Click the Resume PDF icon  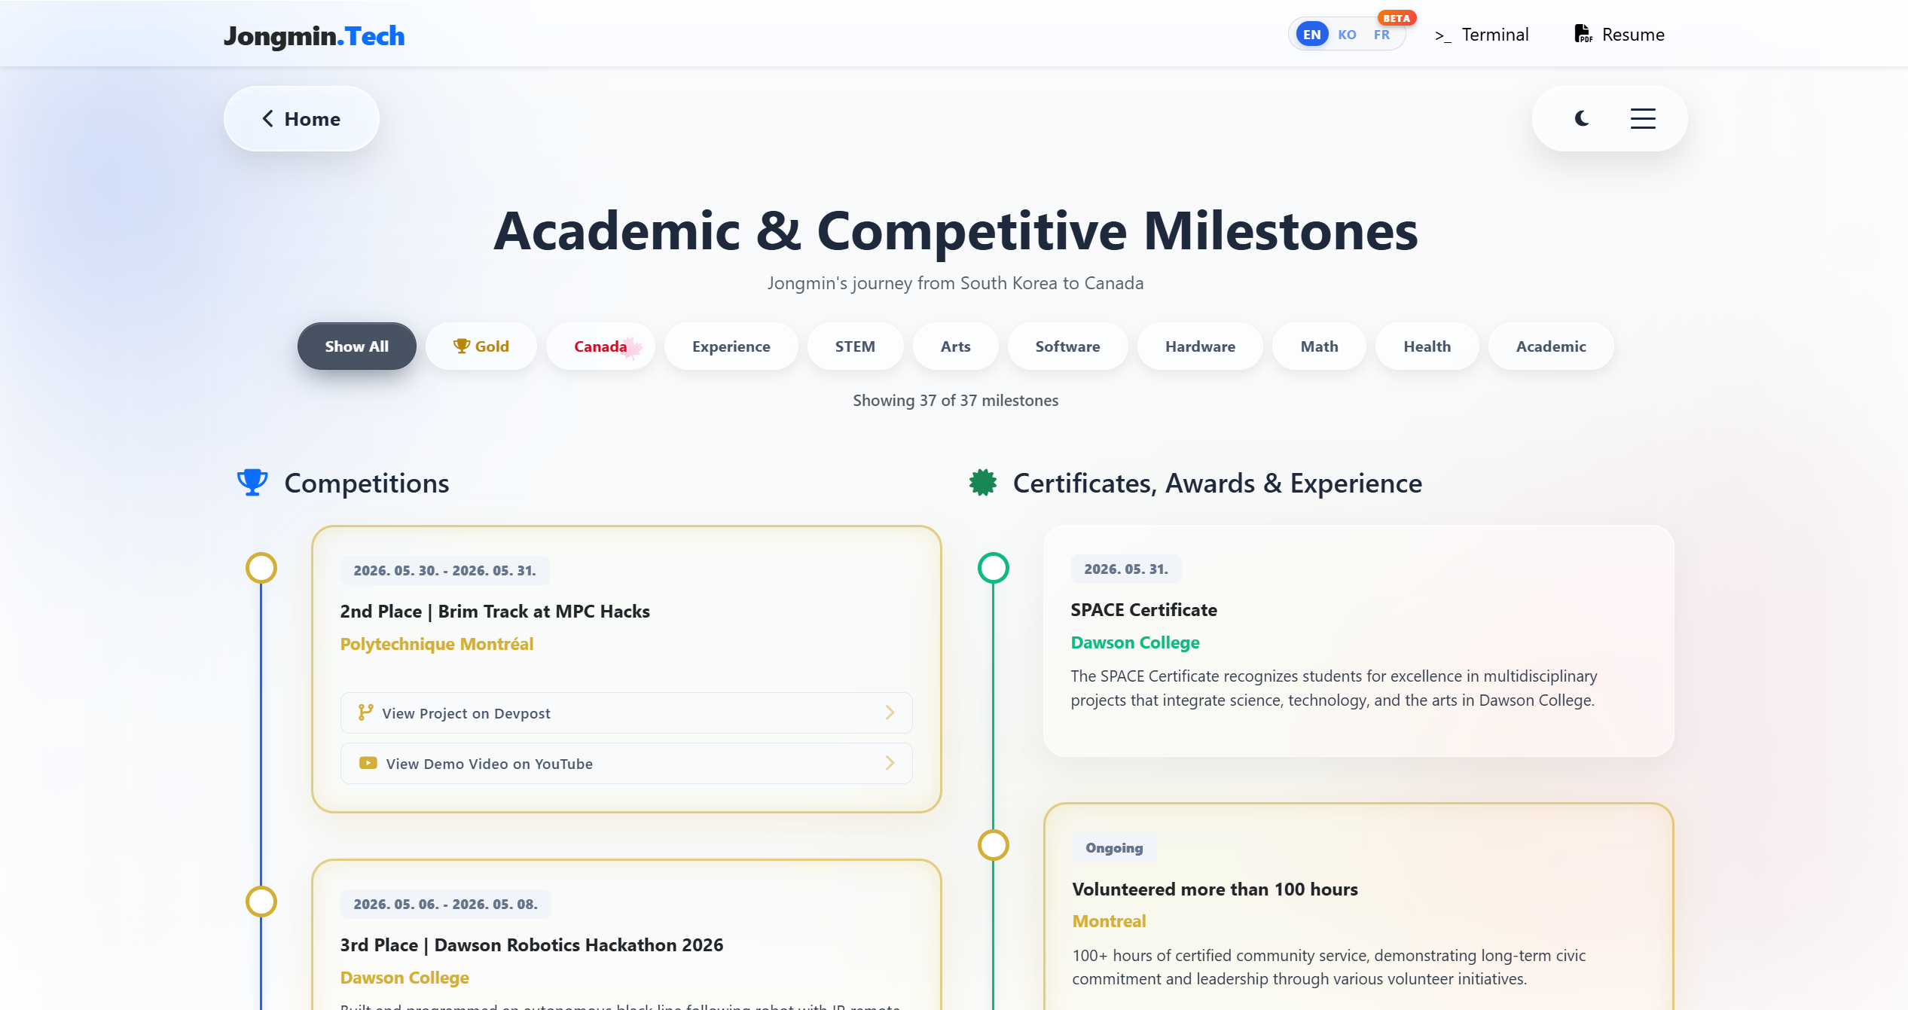pyautogui.click(x=1583, y=34)
